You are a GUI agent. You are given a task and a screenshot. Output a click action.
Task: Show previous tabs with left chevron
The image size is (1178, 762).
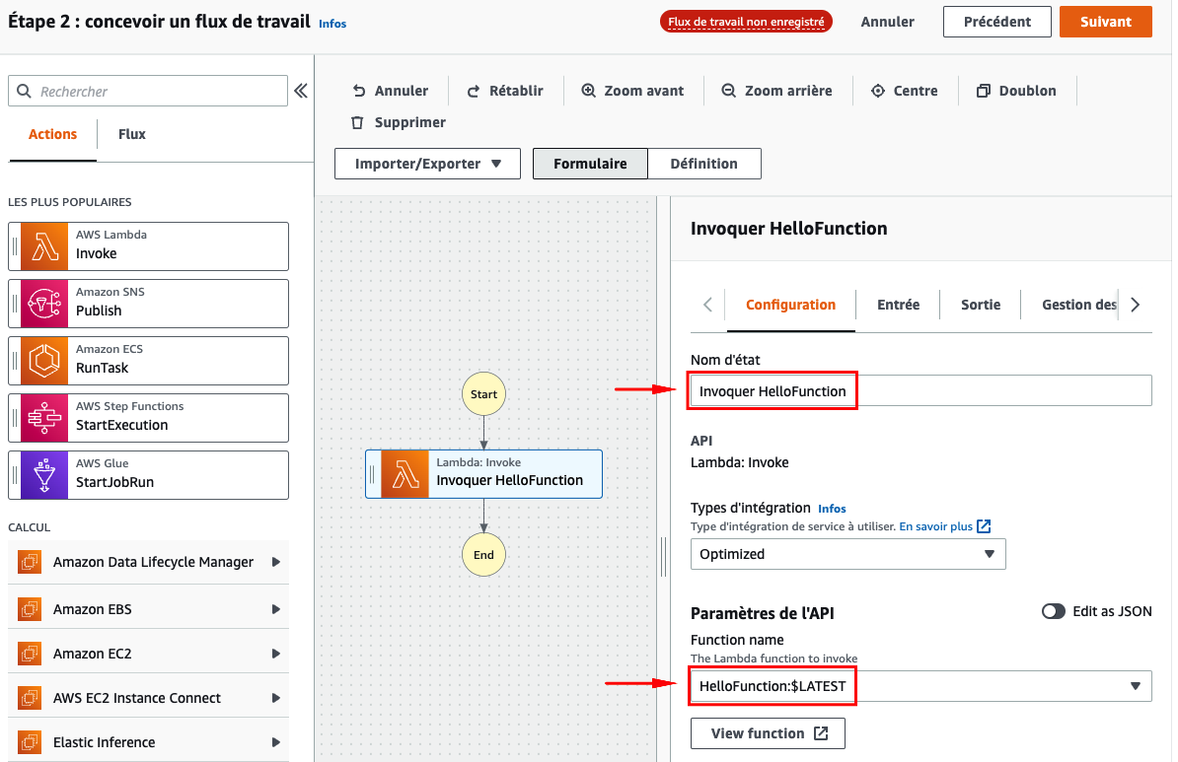pyautogui.click(x=707, y=305)
